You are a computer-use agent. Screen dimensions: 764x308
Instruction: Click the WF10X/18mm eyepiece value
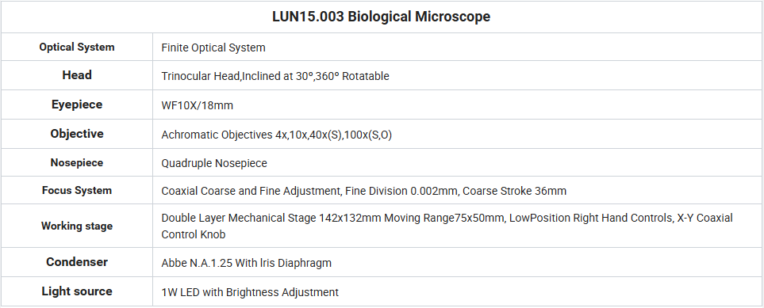tap(198, 105)
